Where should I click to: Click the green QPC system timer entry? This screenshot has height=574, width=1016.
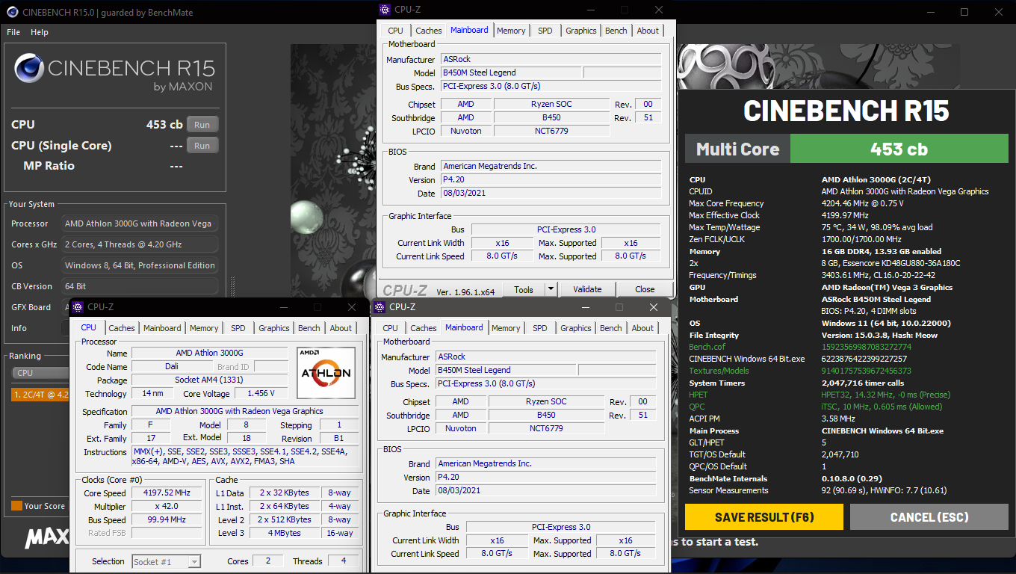click(x=697, y=407)
